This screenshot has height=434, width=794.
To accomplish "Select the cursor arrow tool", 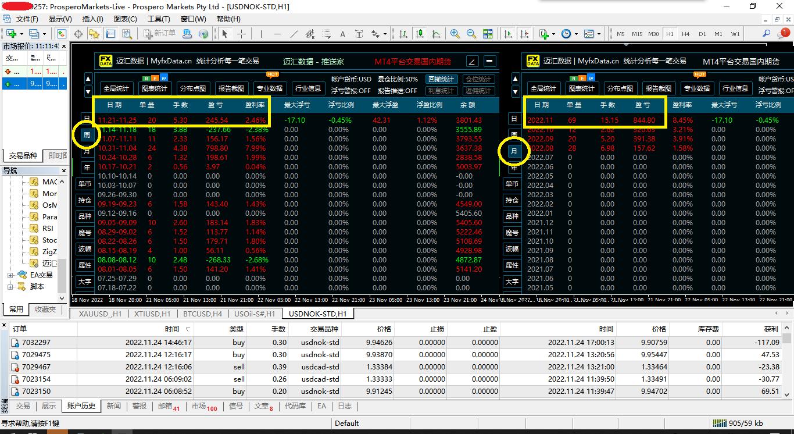I will 225,34.
